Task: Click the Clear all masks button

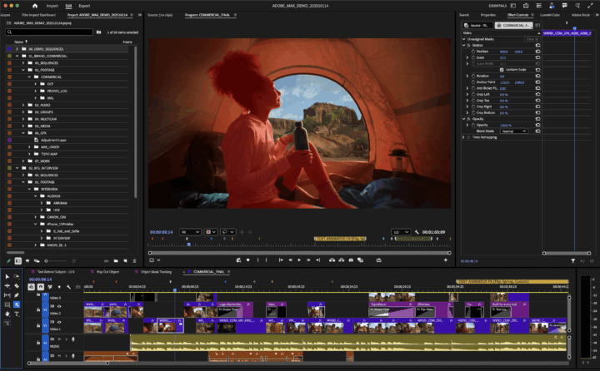Action: (x=531, y=38)
